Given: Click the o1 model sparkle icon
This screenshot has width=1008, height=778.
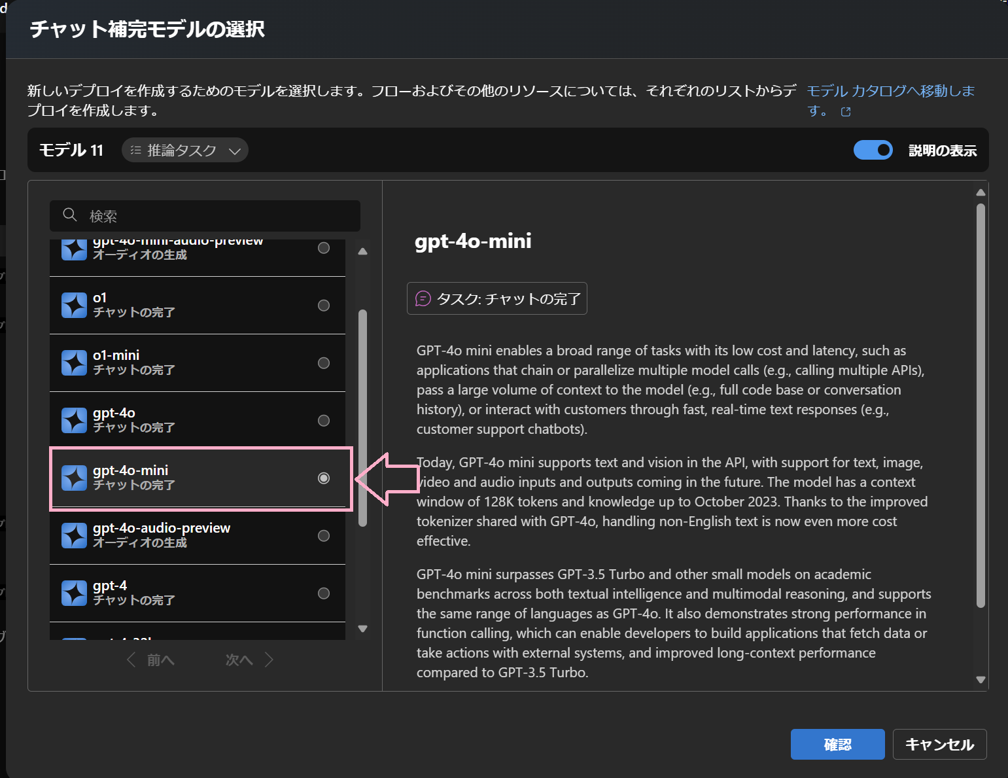Looking at the screenshot, I should click(x=74, y=305).
